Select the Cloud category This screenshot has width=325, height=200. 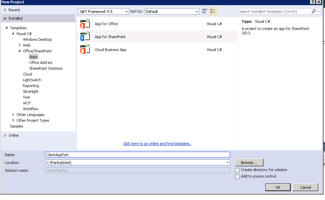(27, 74)
